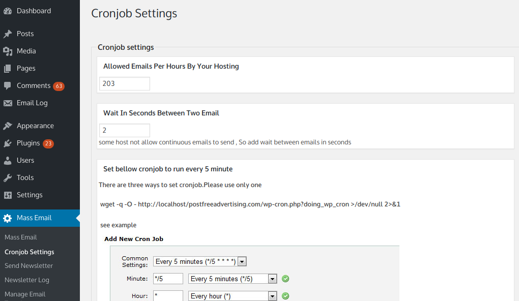Open the Send Newsletter submenu link

pos(28,265)
